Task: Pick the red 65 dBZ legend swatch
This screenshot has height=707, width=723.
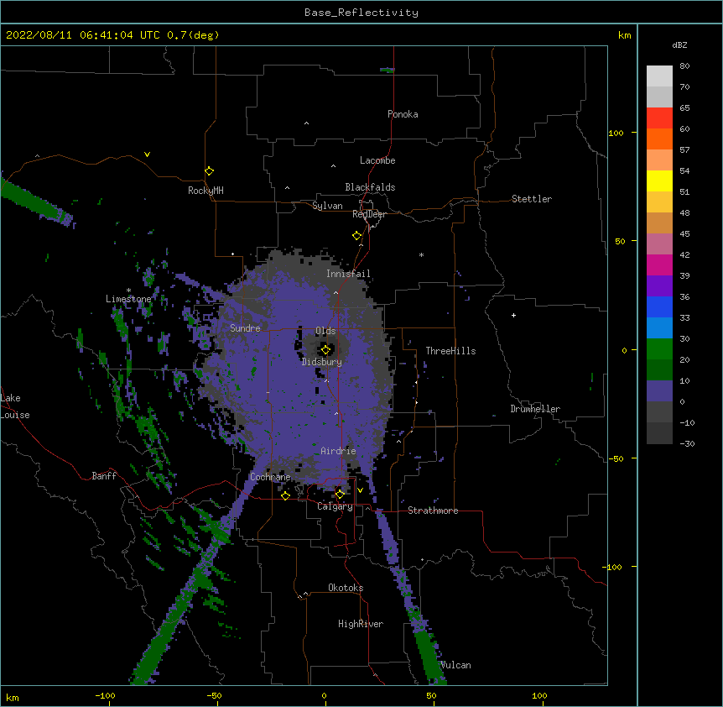Action: click(659, 118)
